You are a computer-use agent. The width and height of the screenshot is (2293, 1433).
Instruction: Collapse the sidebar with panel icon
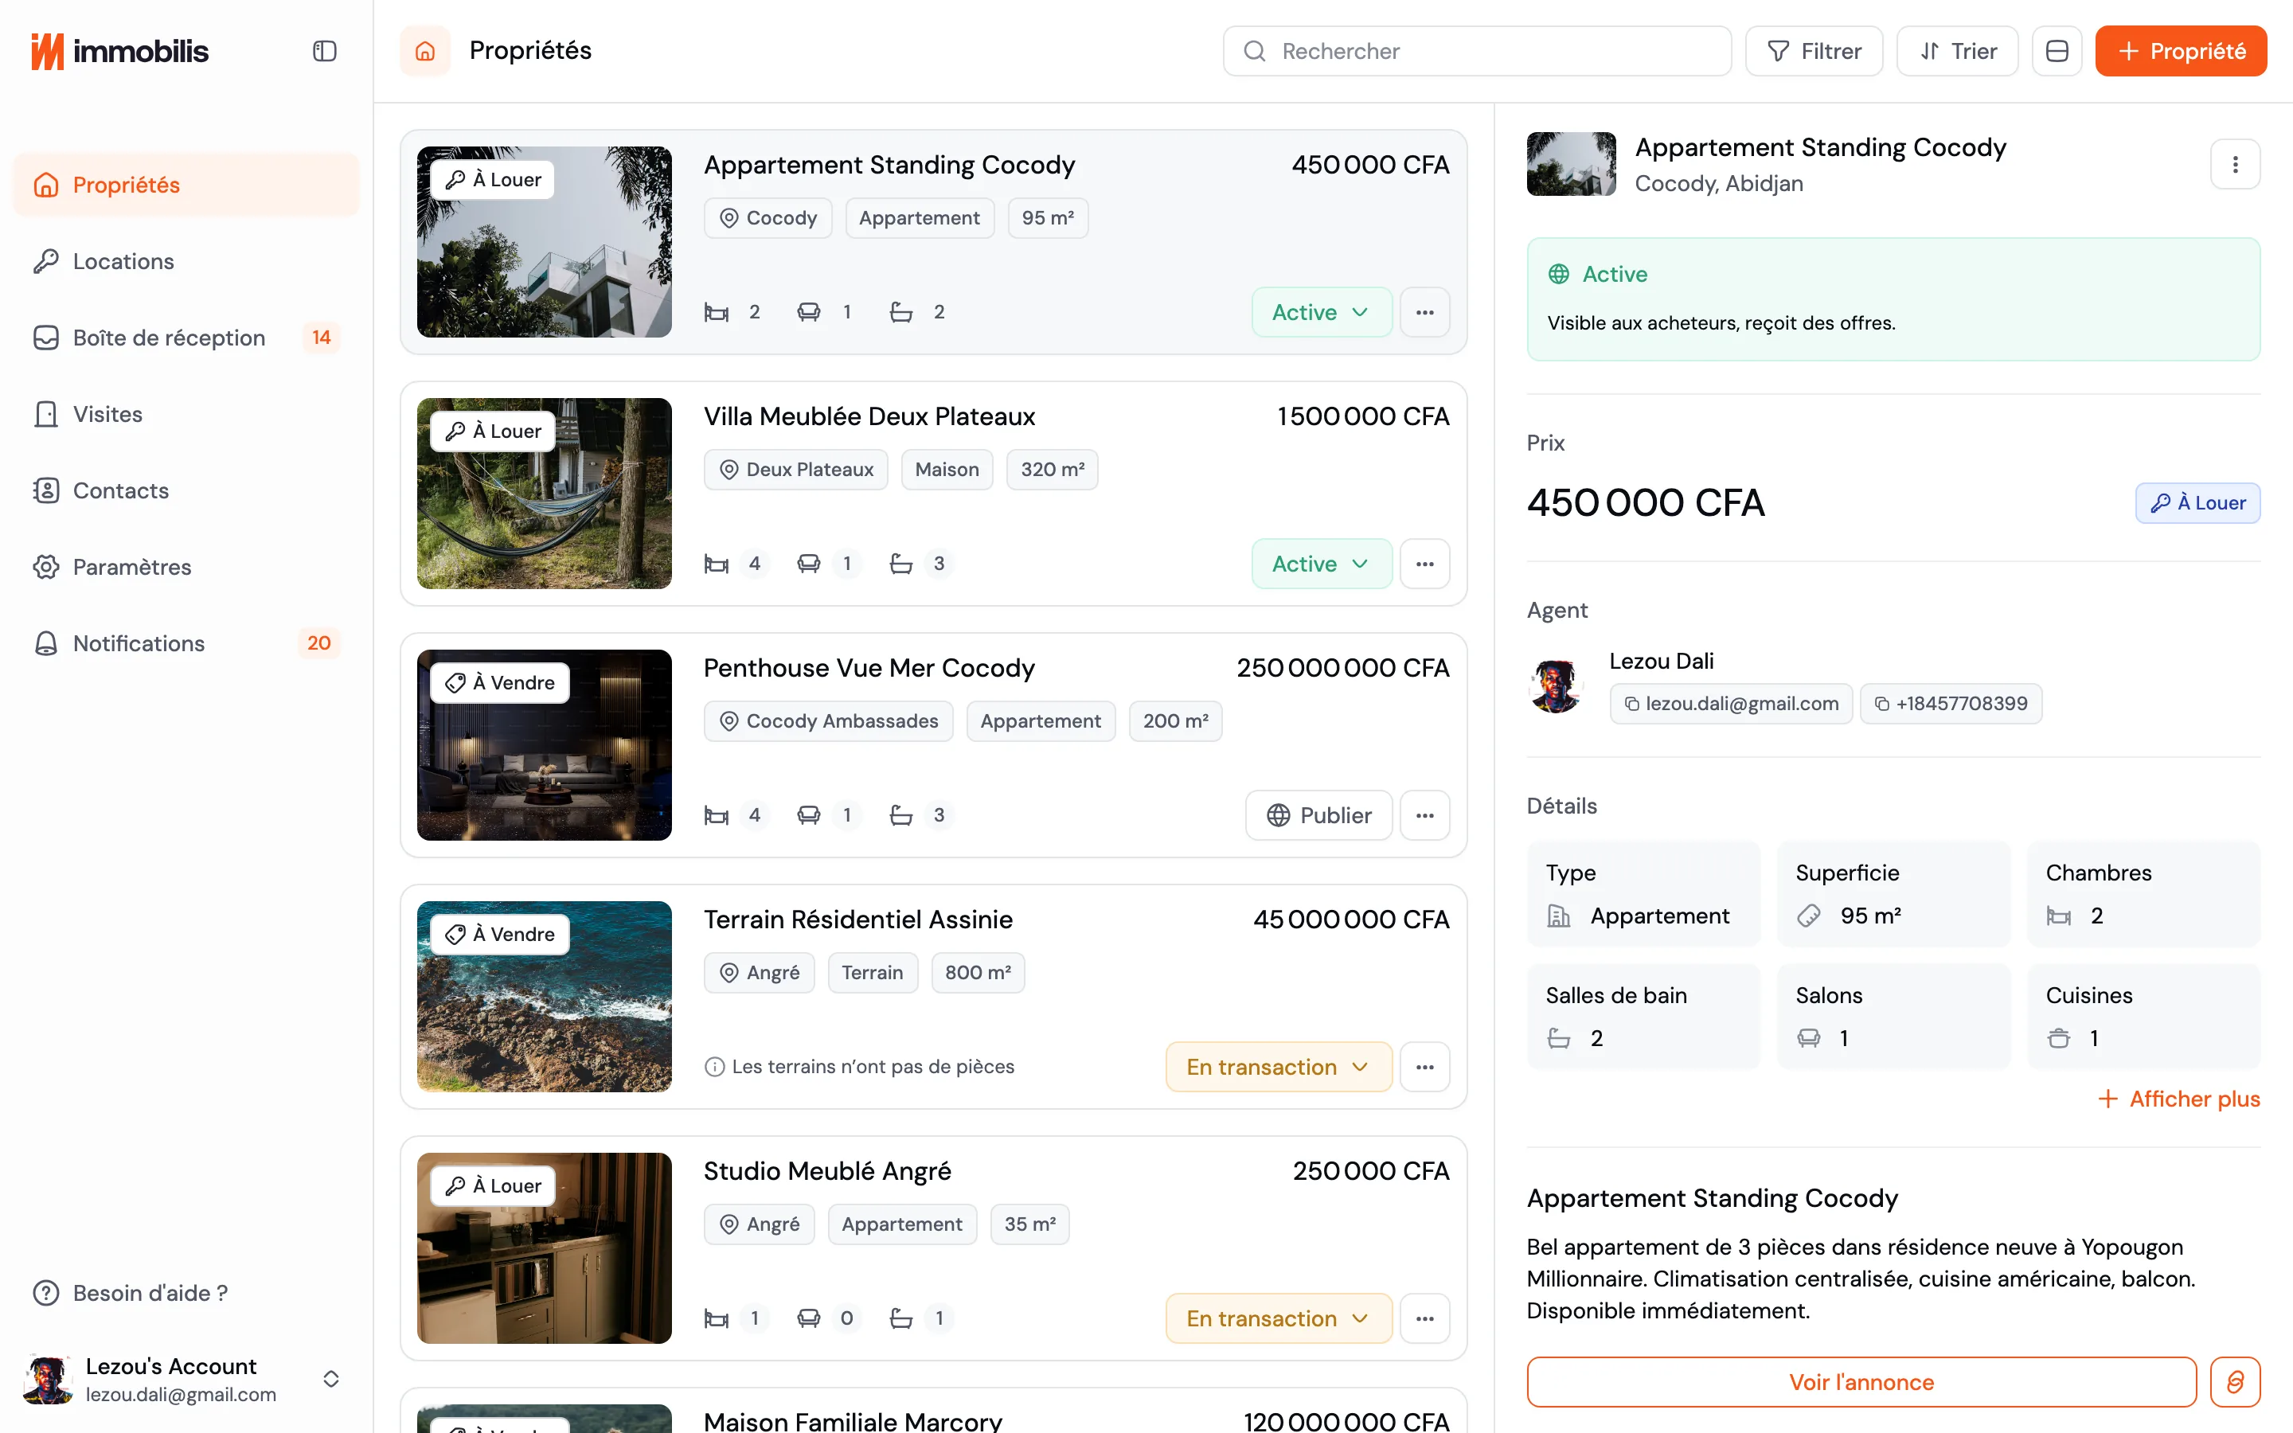(x=324, y=51)
